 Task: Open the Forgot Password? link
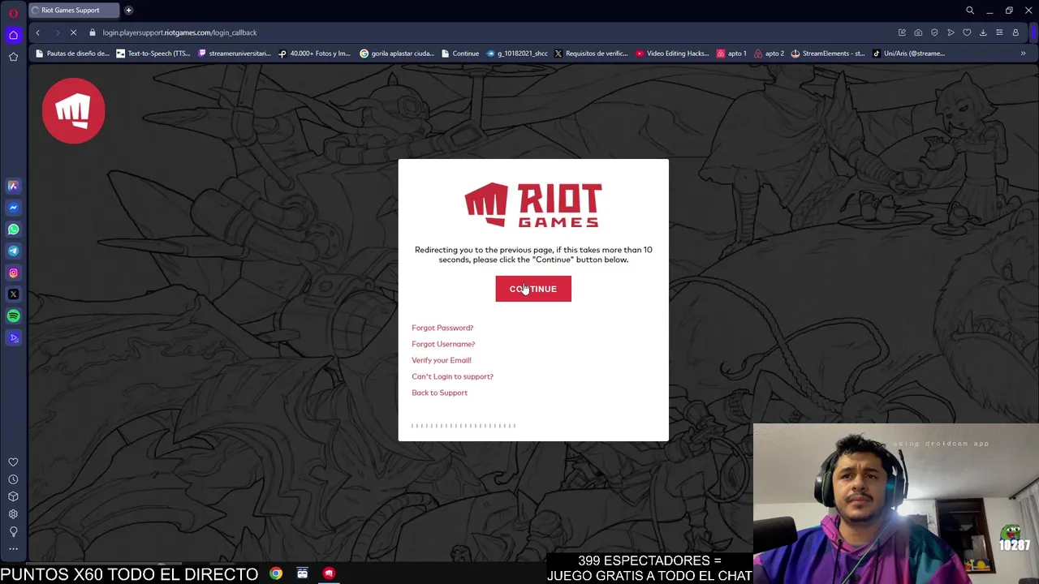point(442,328)
